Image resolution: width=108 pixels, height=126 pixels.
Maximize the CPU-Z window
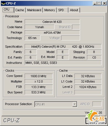99,3
